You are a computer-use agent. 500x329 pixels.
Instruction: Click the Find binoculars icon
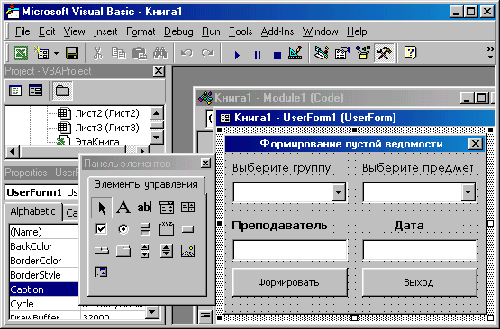160,53
